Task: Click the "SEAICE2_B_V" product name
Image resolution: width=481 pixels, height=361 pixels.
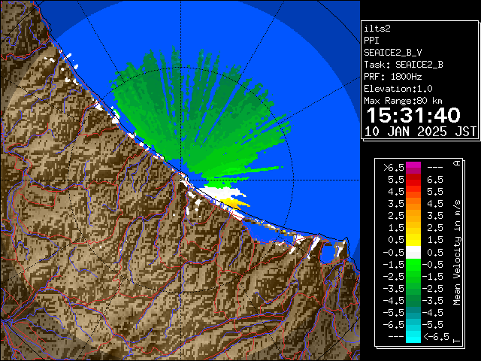Action: [393, 53]
